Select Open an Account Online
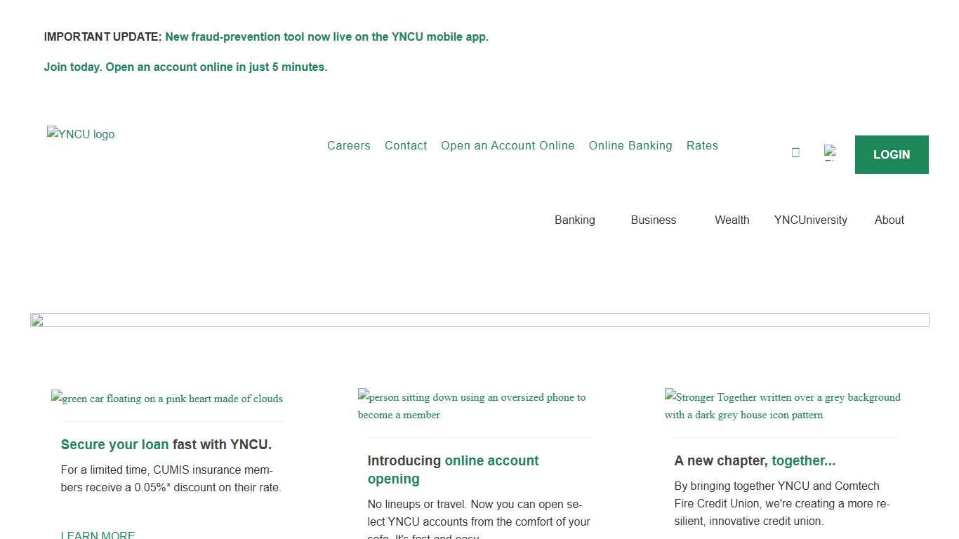 pos(508,145)
